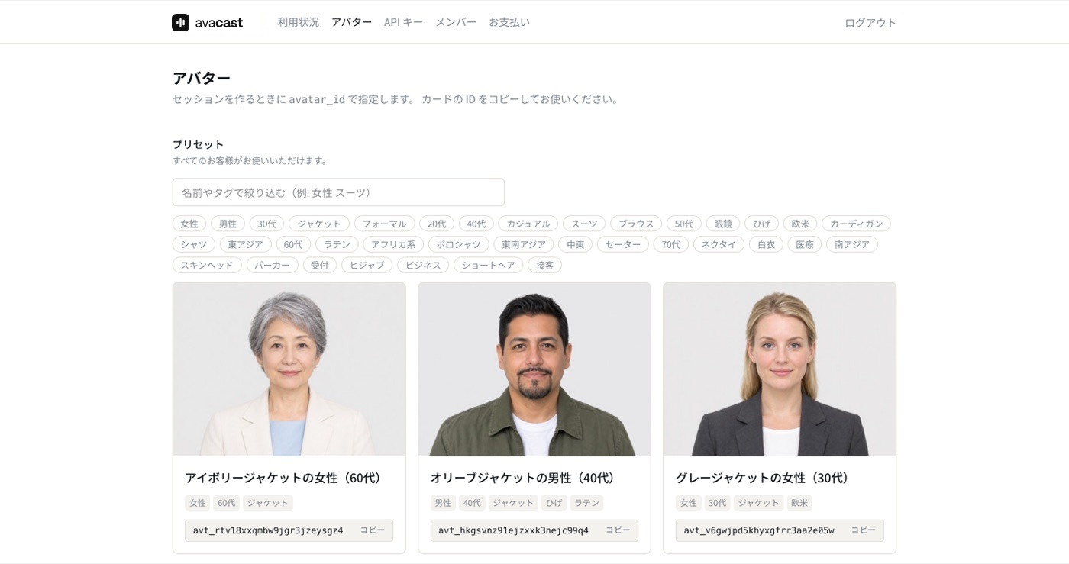Select the 40代 filter chip in tag list

coord(476,224)
